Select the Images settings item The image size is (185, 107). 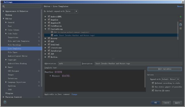pyautogui.click(x=11, y=75)
